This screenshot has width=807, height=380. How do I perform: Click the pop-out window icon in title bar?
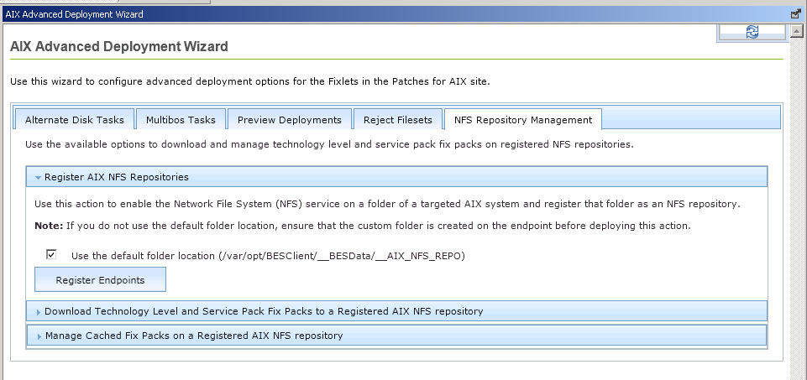coord(795,14)
